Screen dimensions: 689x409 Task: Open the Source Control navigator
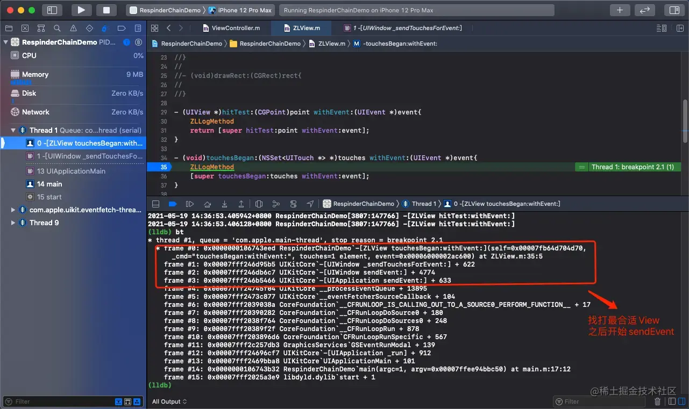coord(25,28)
